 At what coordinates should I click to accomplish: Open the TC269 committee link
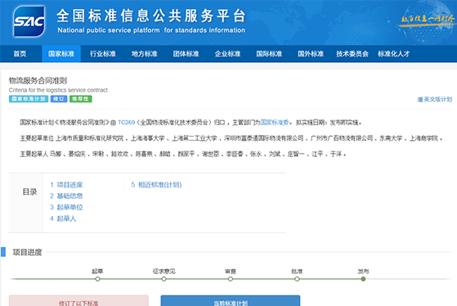point(126,123)
